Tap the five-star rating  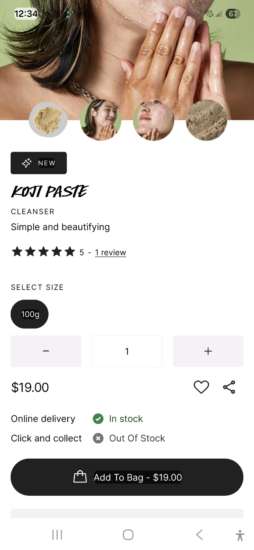pos(43,252)
